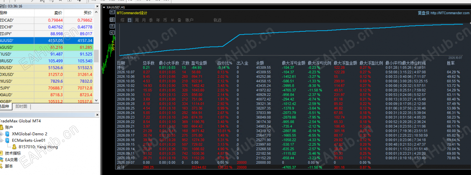This screenshot has width=471, height=175.
Task: Select the BRUSD' row priced 105.499
Action: point(47,61)
